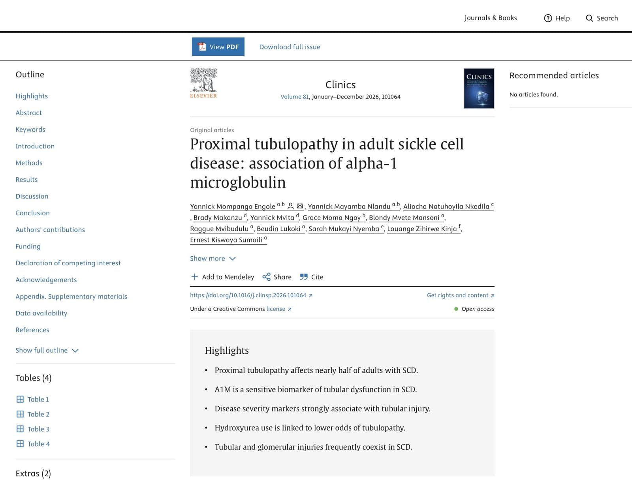The width and height of the screenshot is (632, 488).
Task: Expand Show more author details
Action: [x=213, y=258]
